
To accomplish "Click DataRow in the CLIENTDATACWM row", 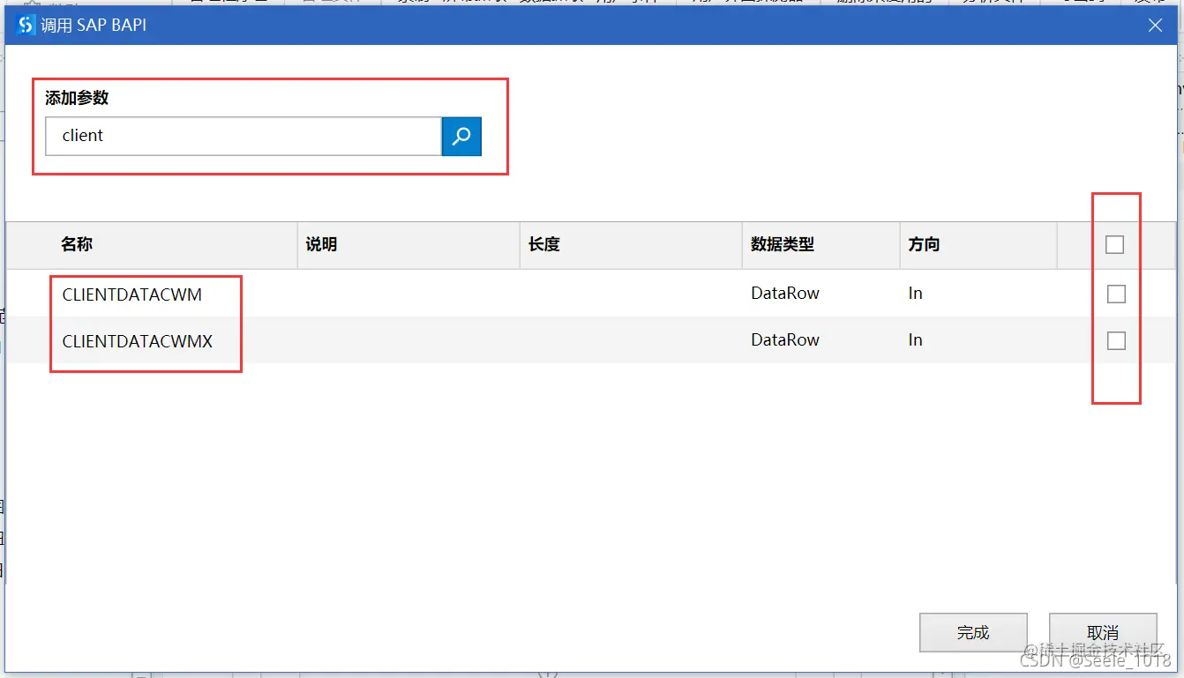I will [x=785, y=294].
